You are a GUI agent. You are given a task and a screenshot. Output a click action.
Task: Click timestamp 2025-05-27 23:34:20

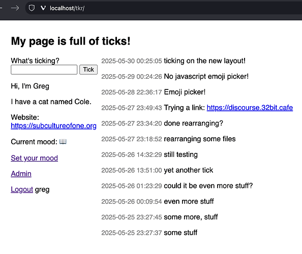pos(132,123)
